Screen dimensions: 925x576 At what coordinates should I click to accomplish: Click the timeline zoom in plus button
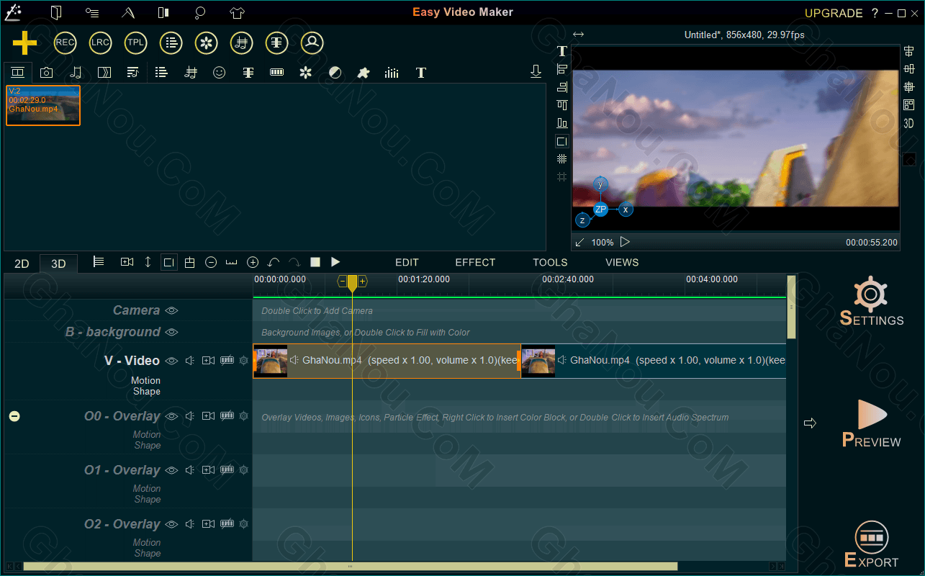click(x=253, y=263)
